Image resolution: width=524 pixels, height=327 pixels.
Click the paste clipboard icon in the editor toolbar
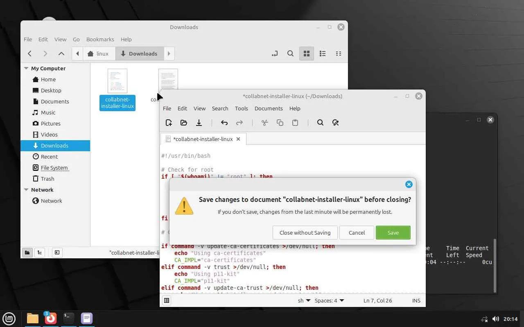point(295,123)
